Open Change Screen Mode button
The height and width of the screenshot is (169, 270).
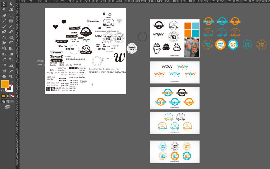pos(7,107)
